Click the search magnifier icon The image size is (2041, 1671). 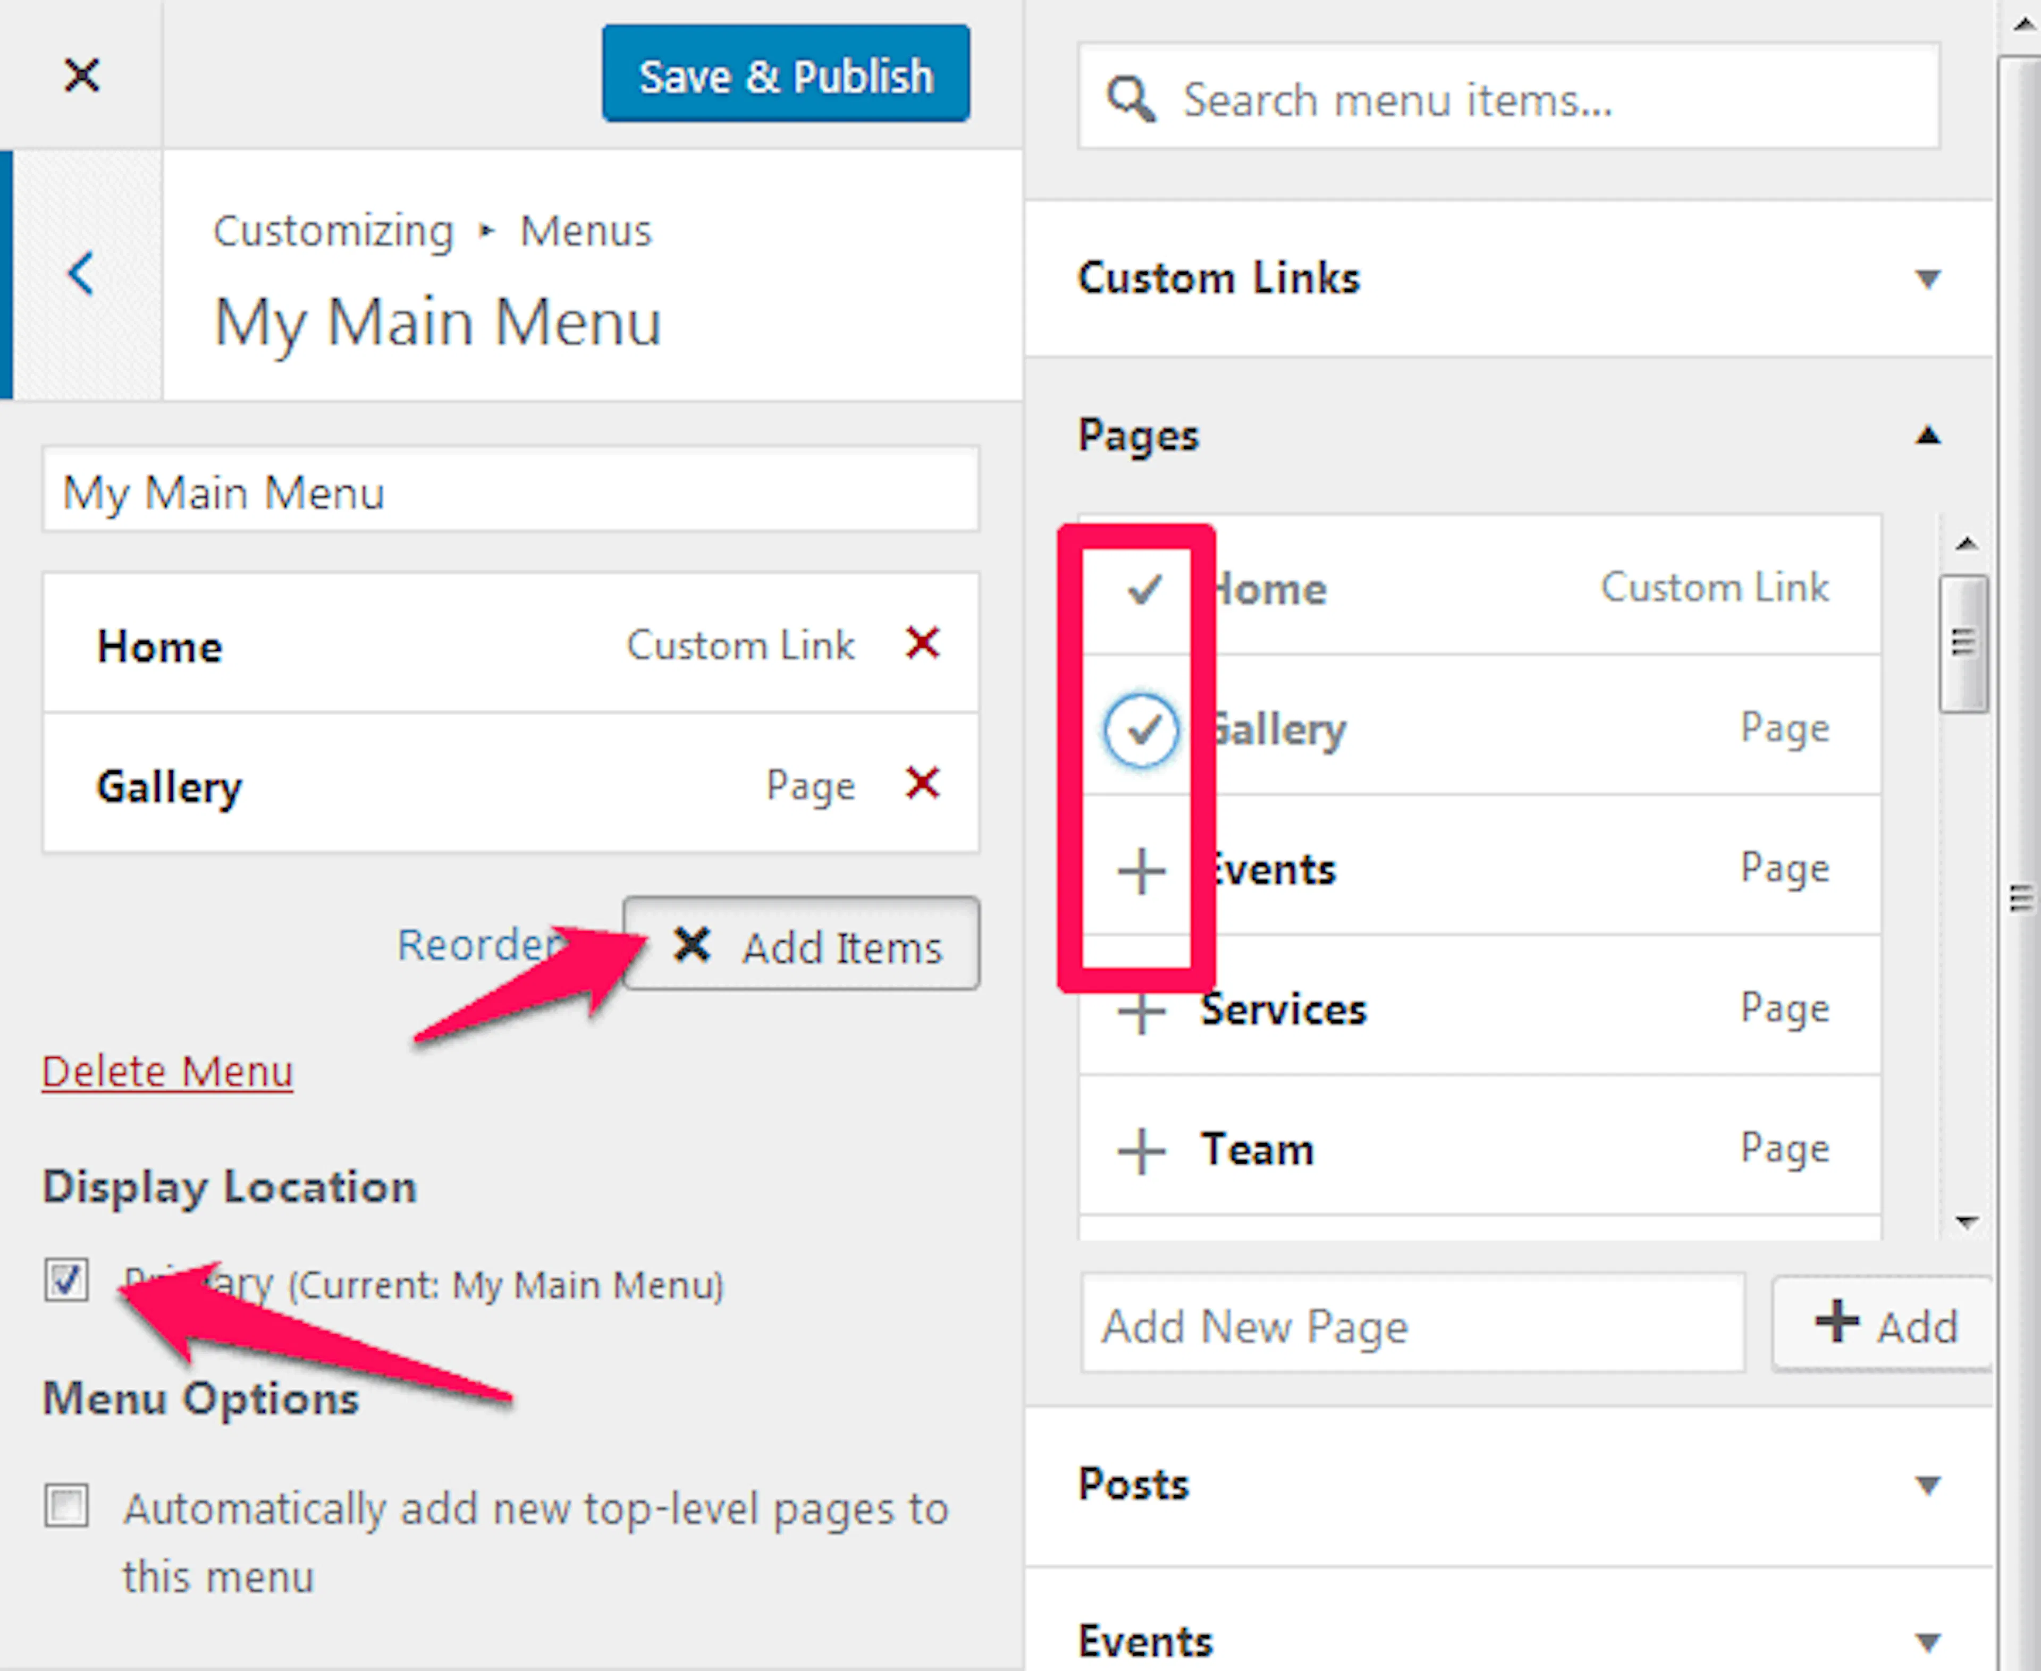point(1130,99)
